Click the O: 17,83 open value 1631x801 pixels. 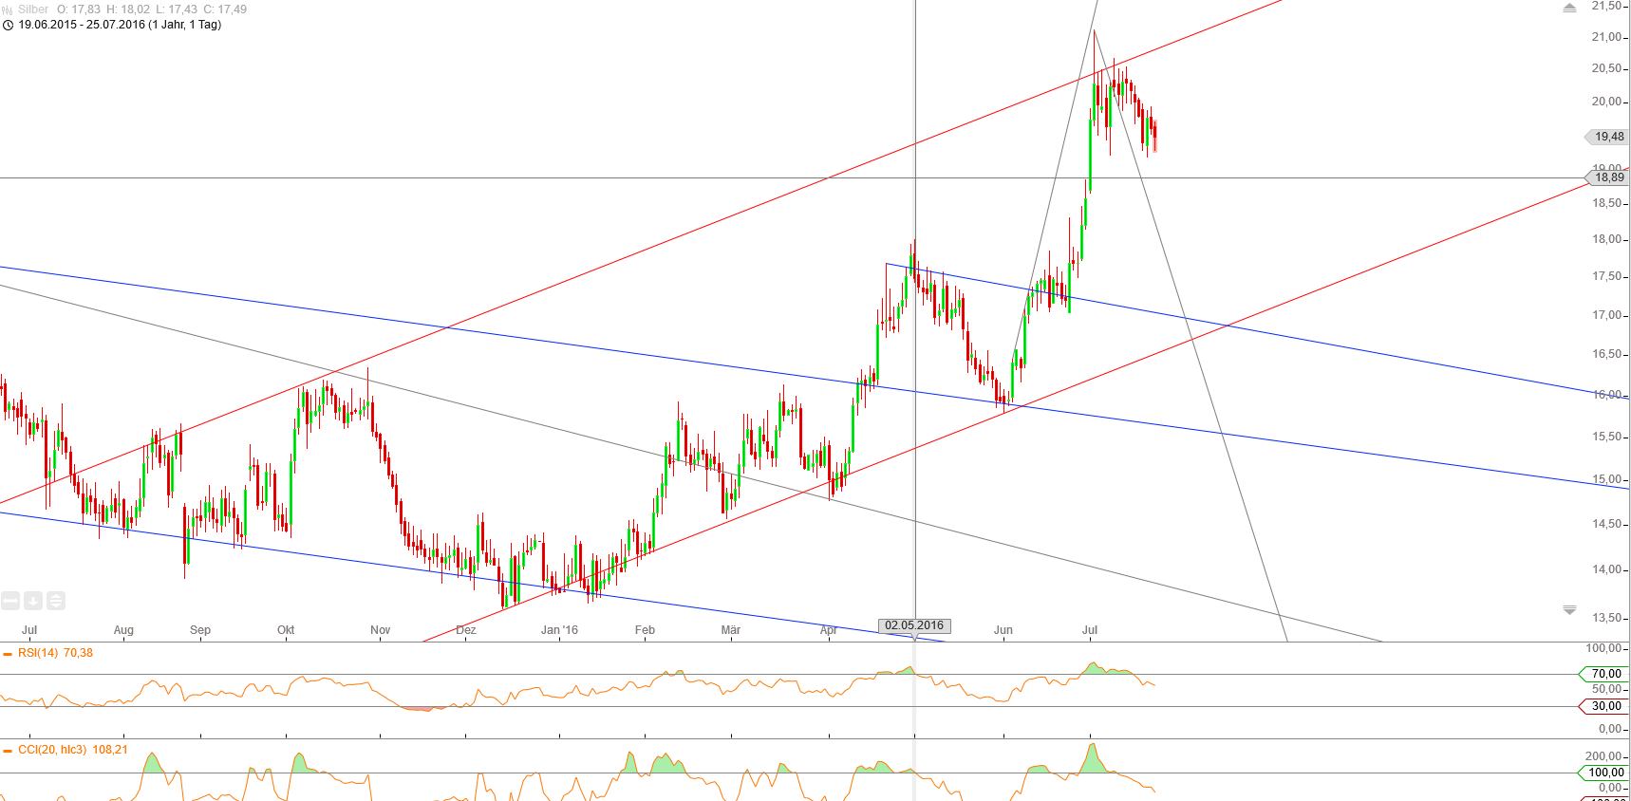(x=79, y=9)
